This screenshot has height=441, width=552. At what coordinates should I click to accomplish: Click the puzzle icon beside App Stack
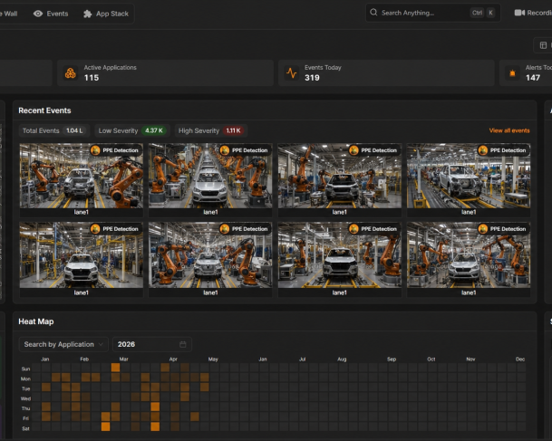tap(87, 14)
